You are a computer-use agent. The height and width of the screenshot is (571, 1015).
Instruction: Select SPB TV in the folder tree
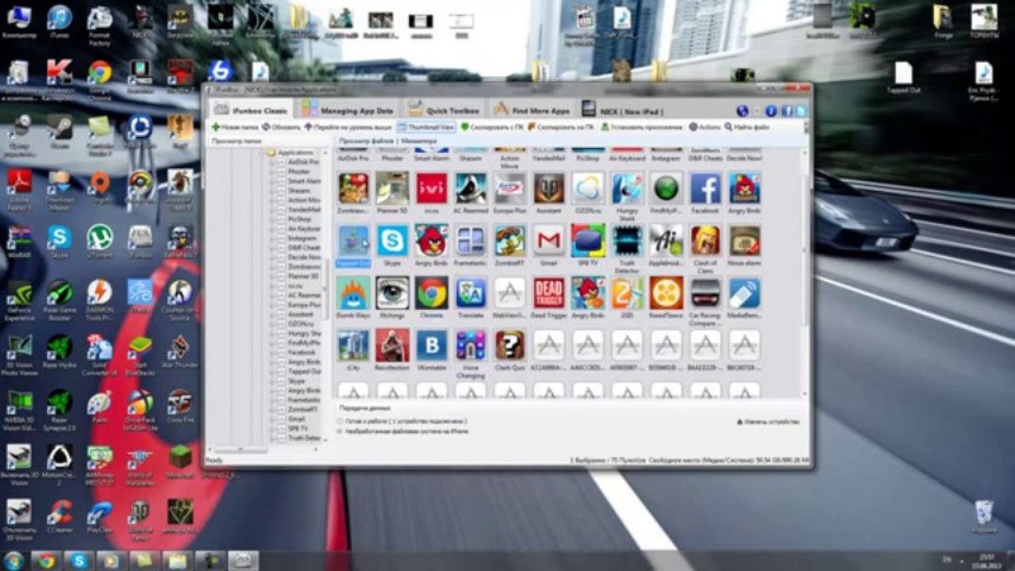(297, 428)
